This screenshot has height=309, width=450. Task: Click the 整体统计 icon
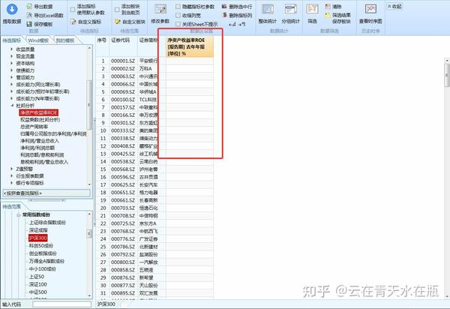pyautogui.click(x=268, y=9)
